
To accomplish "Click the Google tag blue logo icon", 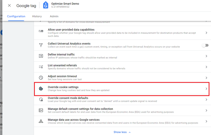I will 45,5.
